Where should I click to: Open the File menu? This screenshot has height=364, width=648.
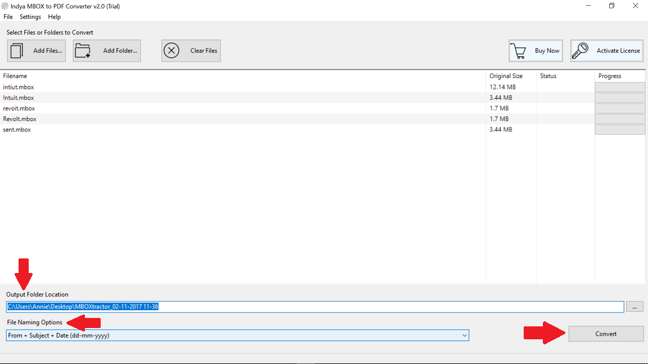coord(8,17)
